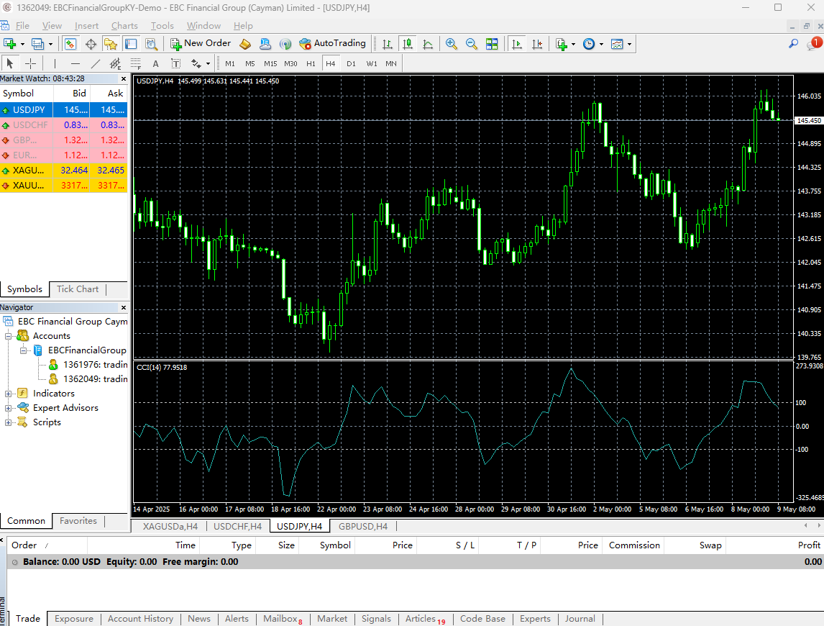Image resolution: width=824 pixels, height=626 pixels.
Task: Open the Arrows tool dropdown arrow
Action: [x=208, y=64]
